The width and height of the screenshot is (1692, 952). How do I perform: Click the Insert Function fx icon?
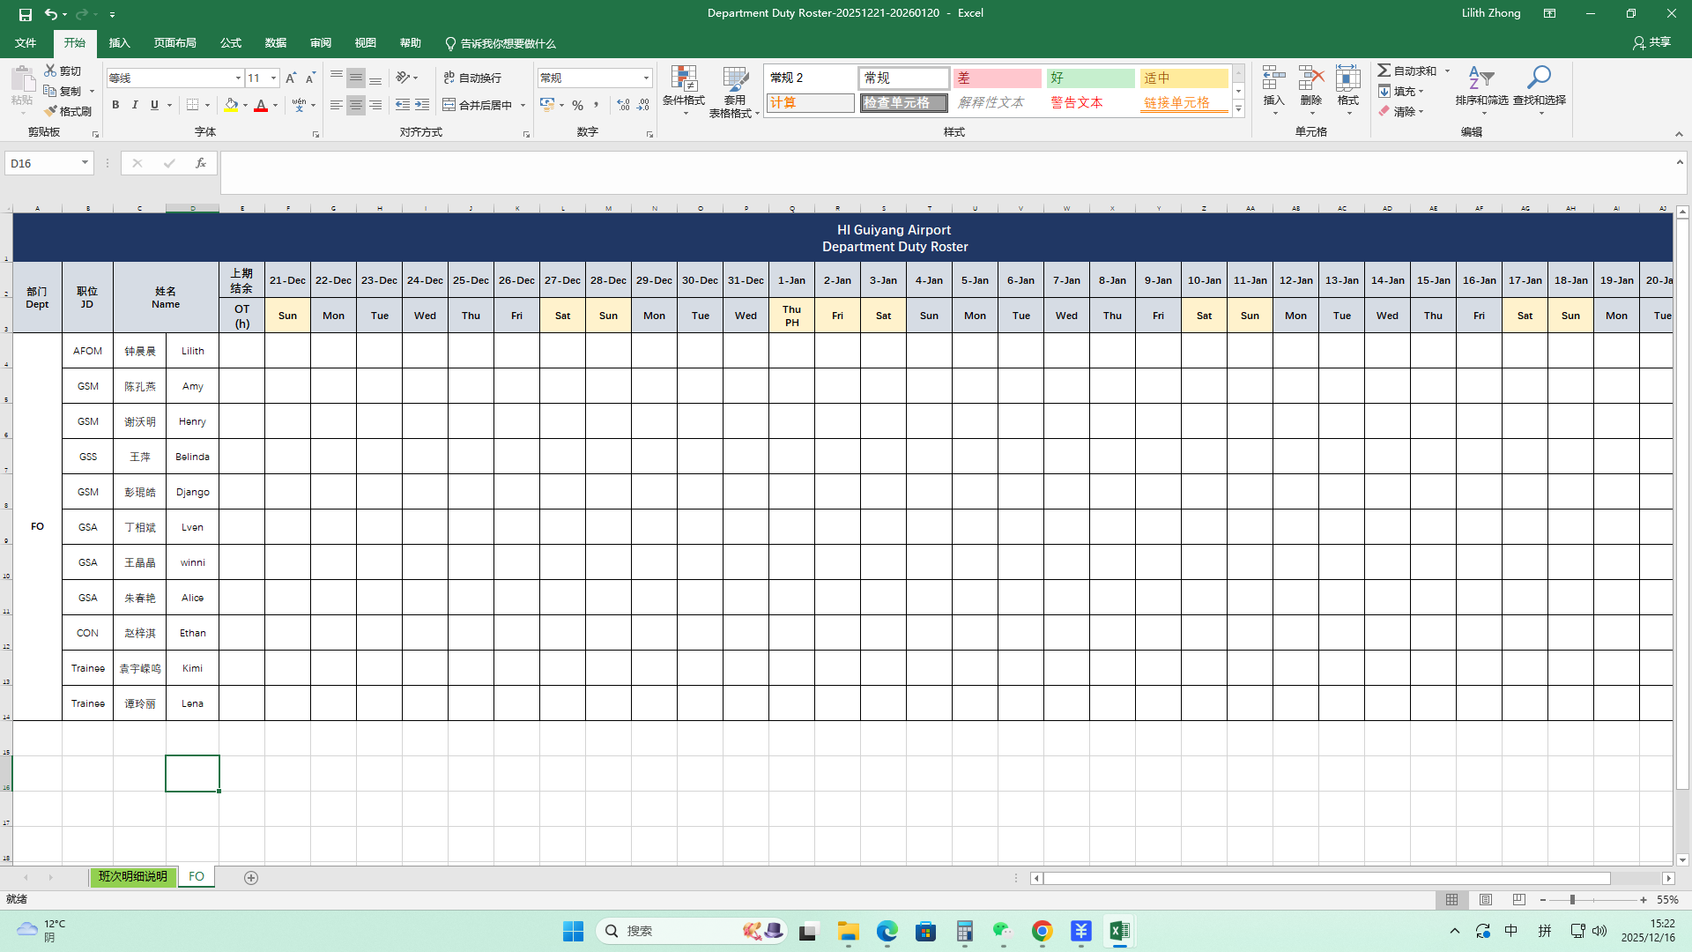tap(201, 163)
